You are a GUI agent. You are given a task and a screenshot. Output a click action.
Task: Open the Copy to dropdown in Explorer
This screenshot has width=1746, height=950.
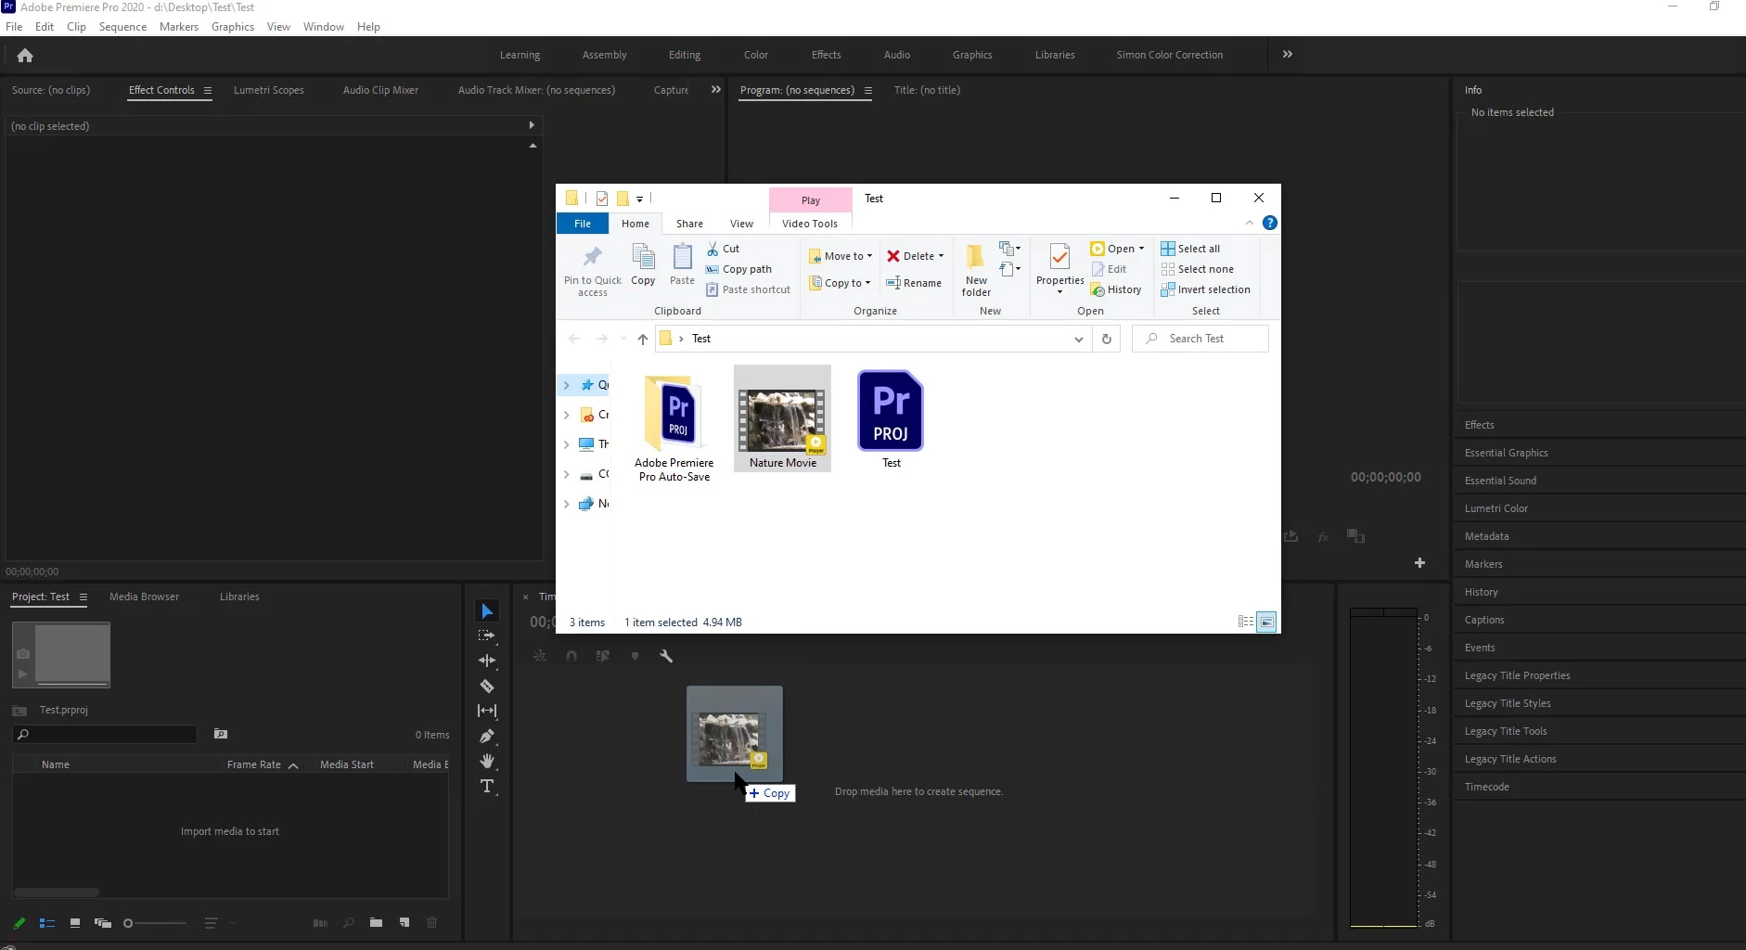point(840,283)
